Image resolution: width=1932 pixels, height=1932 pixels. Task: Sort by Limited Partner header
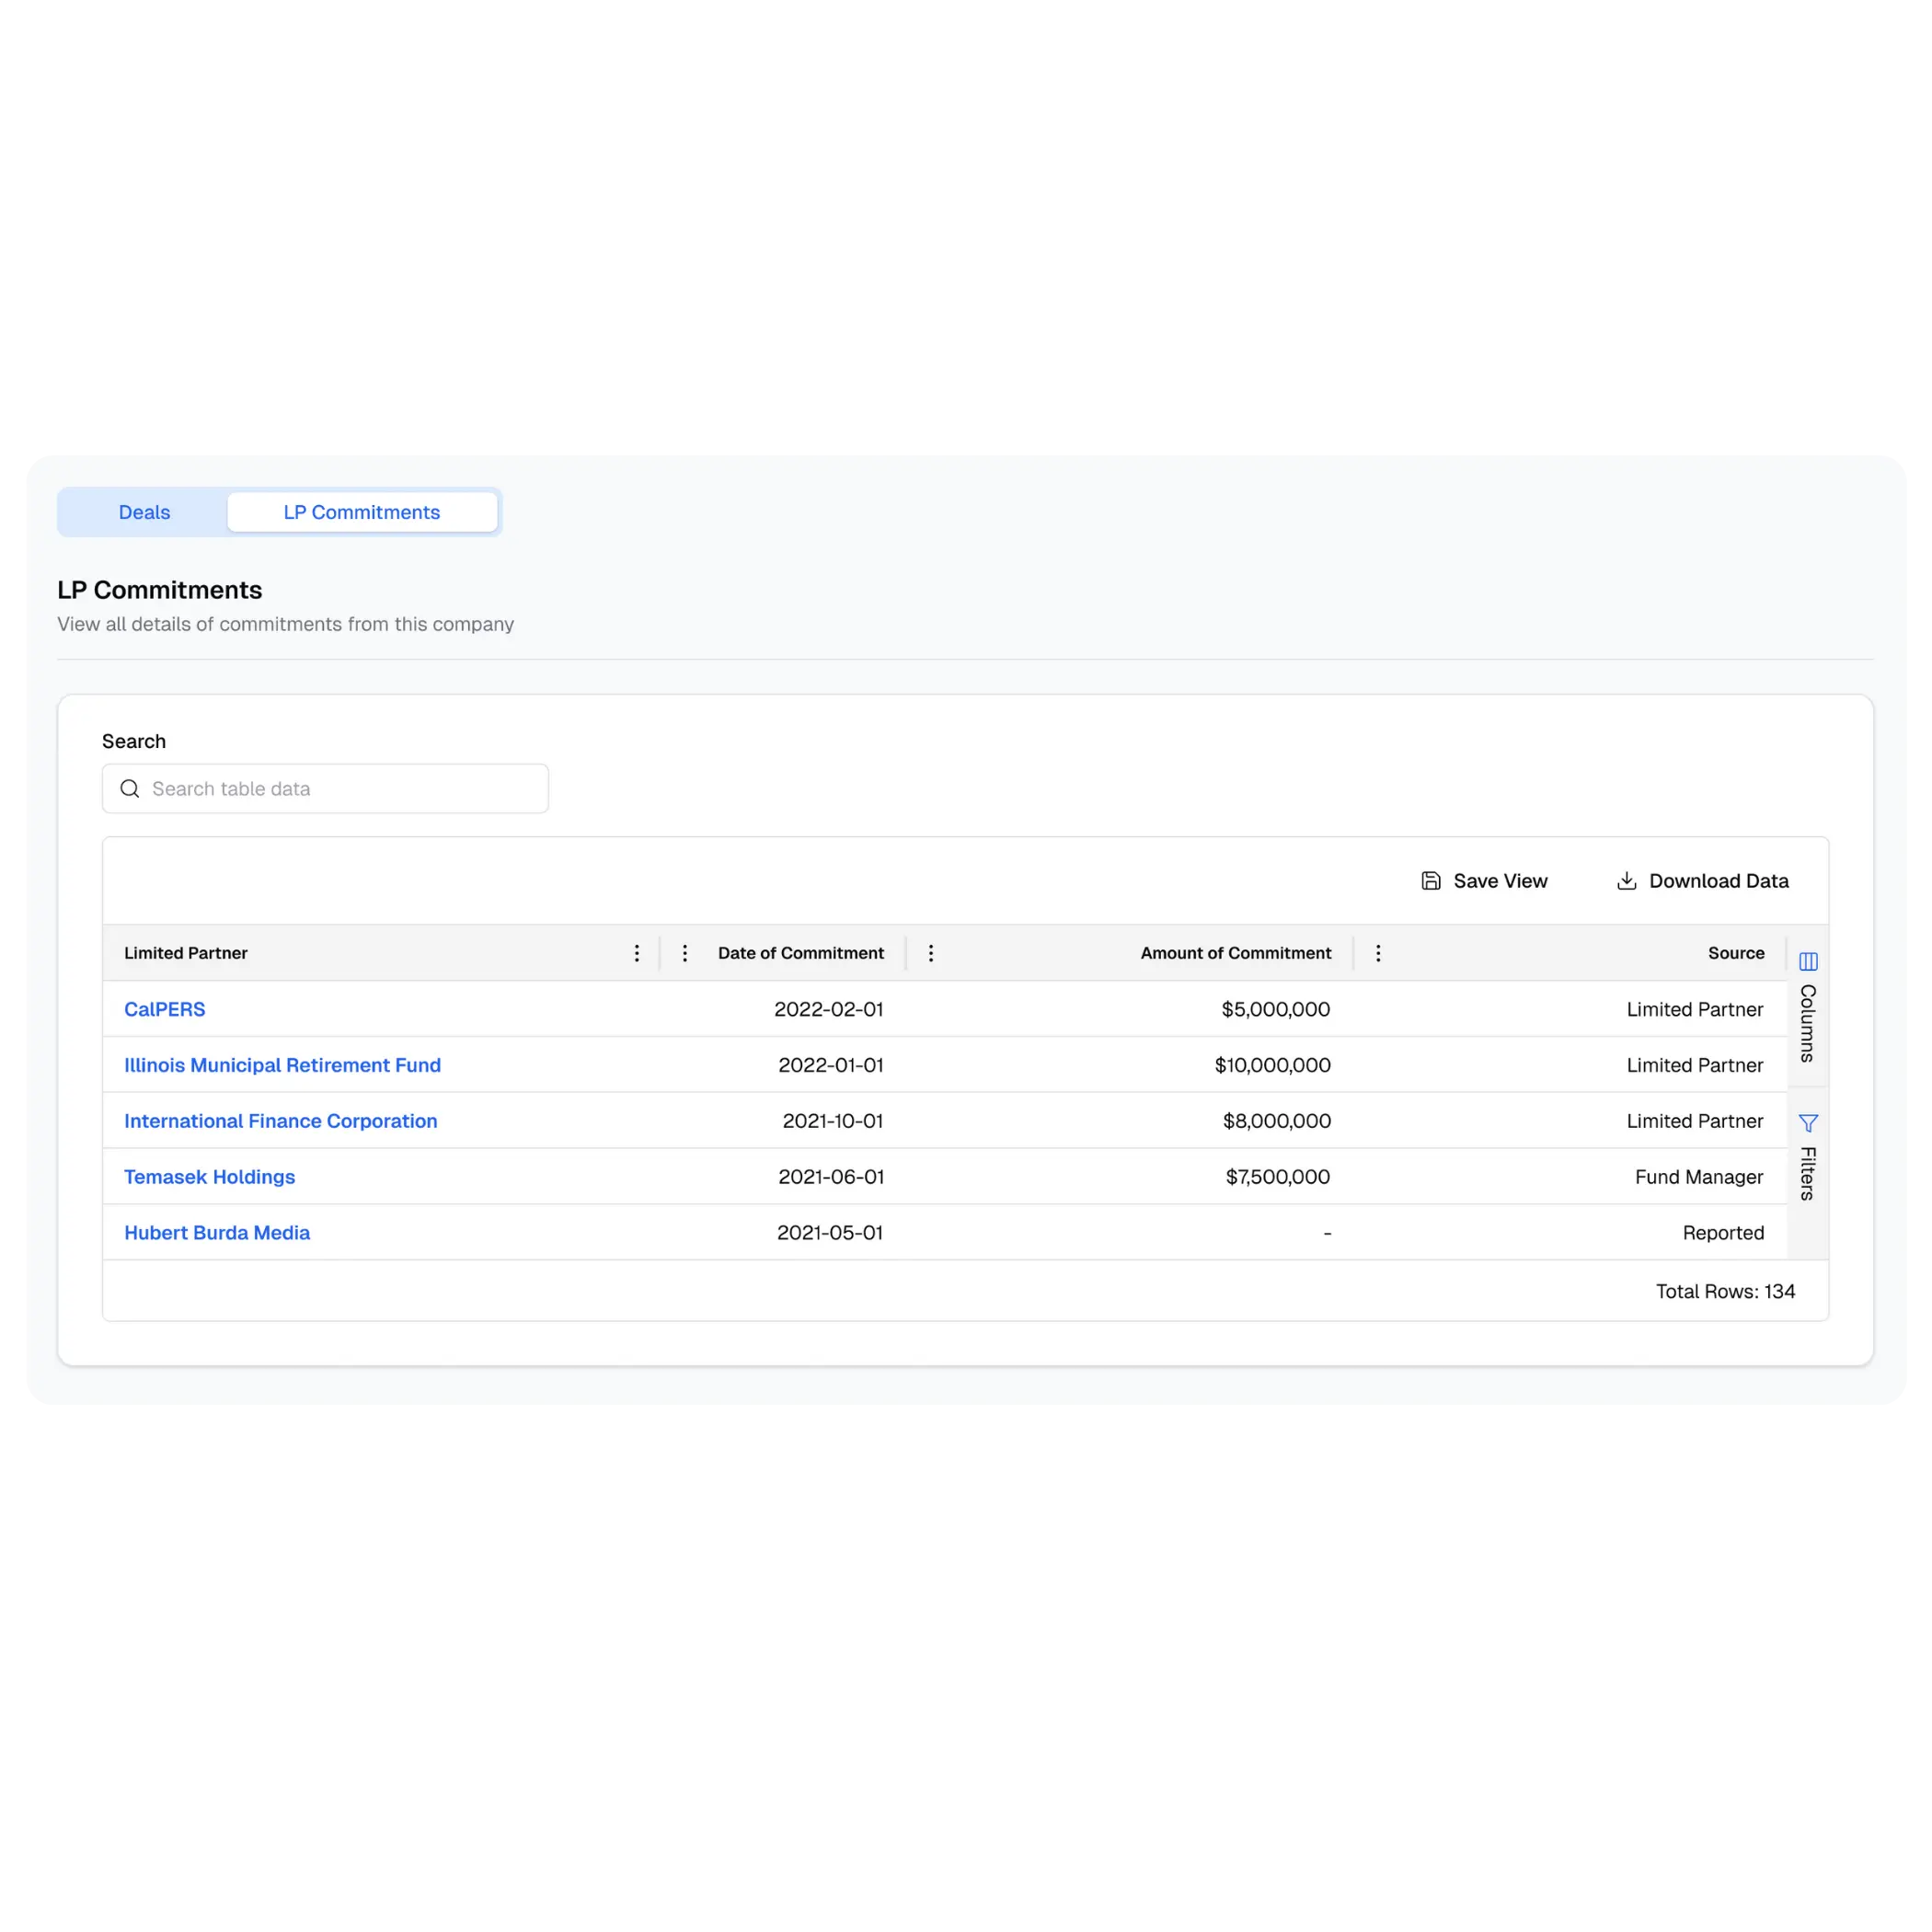click(x=186, y=953)
